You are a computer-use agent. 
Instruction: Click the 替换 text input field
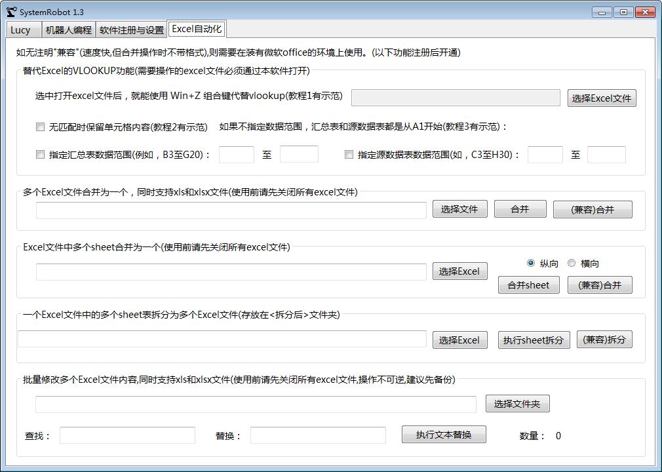[318, 435]
